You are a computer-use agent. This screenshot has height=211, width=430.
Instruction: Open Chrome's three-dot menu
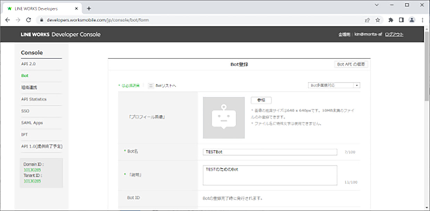pyautogui.click(x=422, y=20)
